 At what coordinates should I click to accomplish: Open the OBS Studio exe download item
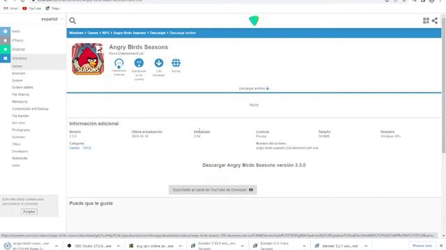click(90, 246)
